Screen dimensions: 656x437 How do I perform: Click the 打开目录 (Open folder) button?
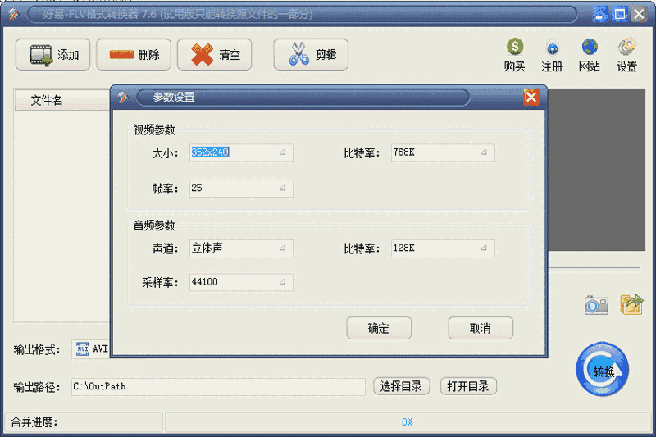[x=468, y=386]
